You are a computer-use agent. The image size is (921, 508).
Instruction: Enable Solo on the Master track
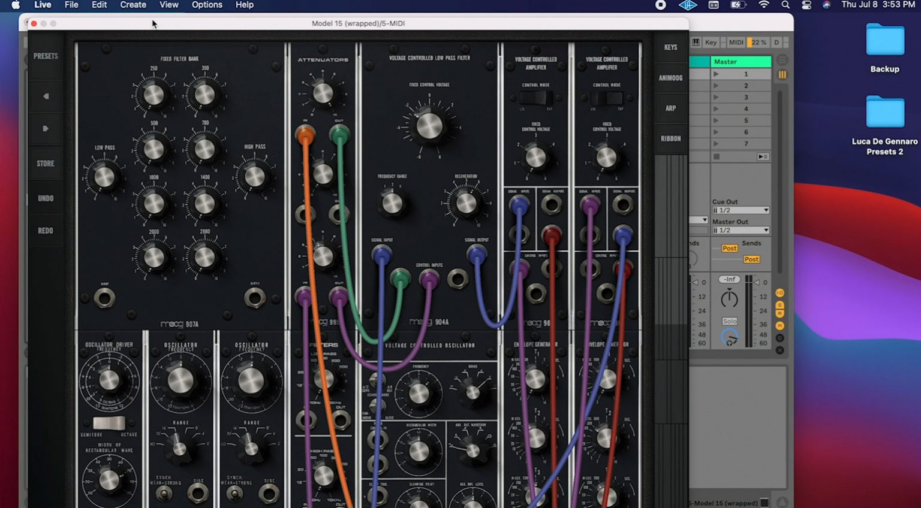point(730,320)
